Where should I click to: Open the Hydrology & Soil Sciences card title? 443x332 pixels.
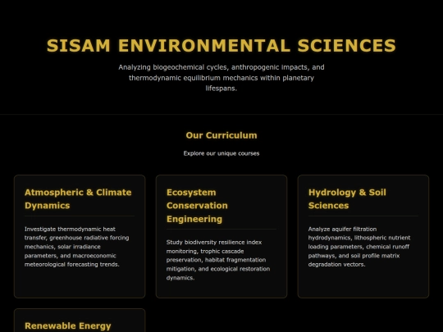pyautogui.click(x=347, y=198)
